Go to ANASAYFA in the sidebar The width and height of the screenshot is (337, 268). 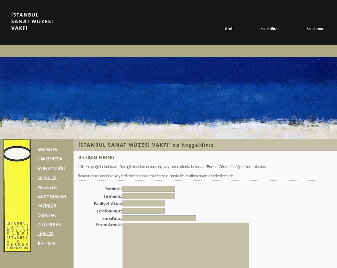click(47, 149)
